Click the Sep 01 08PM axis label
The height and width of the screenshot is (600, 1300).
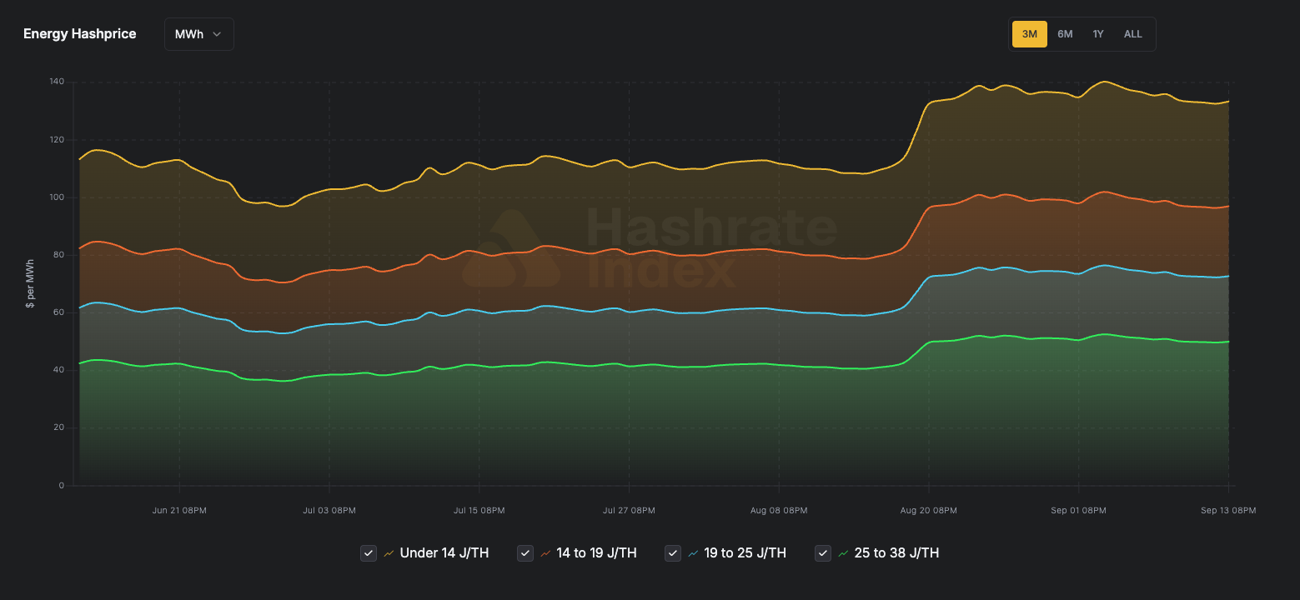pos(1078,510)
